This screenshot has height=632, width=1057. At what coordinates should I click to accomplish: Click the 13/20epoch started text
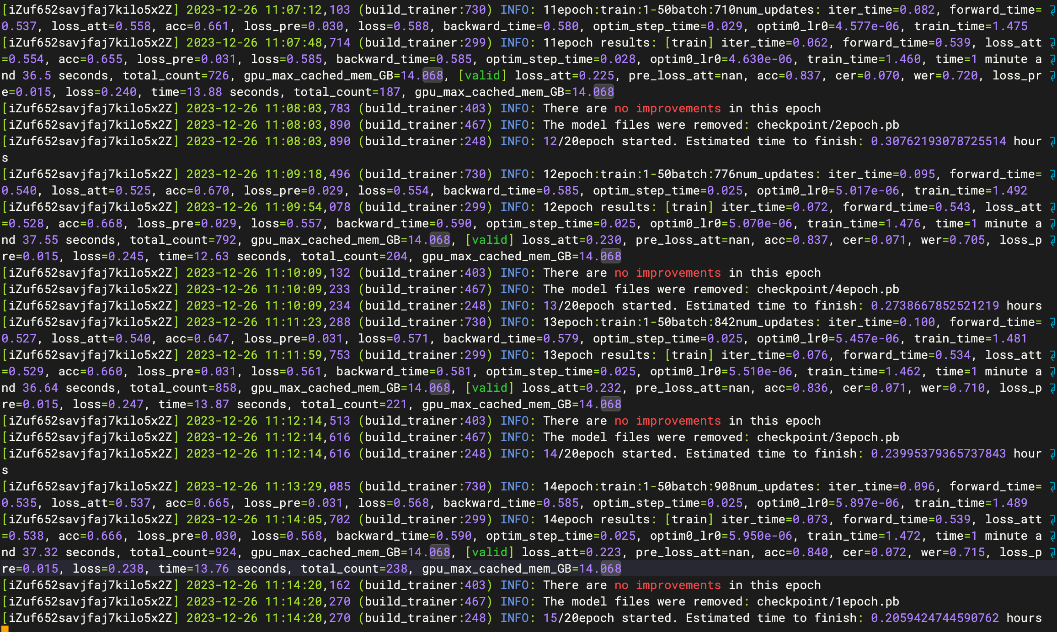(x=607, y=306)
